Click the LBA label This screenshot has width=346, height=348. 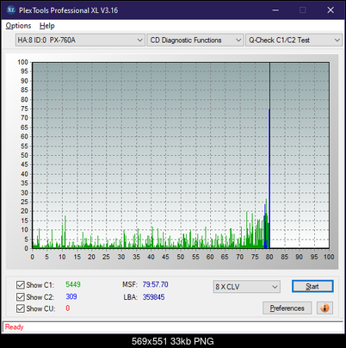click(131, 297)
